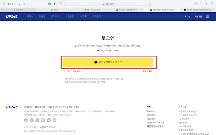Open 입출금 이용 안내 footer link
This screenshot has height=135, width=216.
[x=185, y=130]
